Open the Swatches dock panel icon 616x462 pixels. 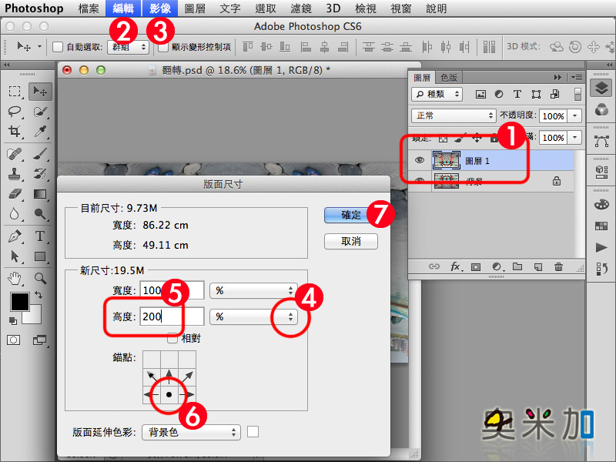(x=601, y=226)
